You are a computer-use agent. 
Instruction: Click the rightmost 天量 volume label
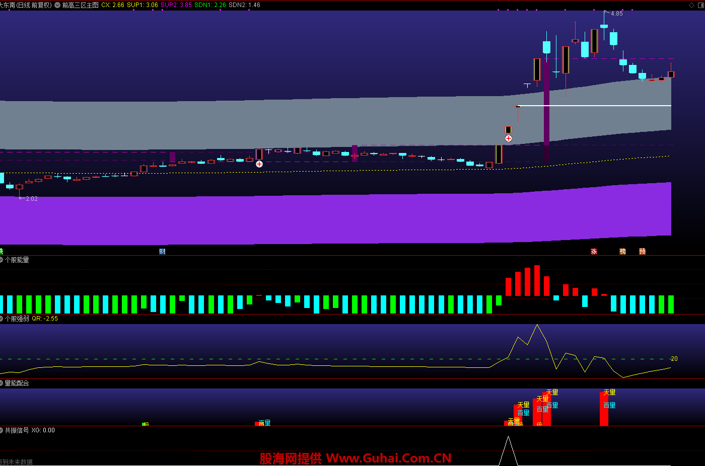click(x=609, y=392)
